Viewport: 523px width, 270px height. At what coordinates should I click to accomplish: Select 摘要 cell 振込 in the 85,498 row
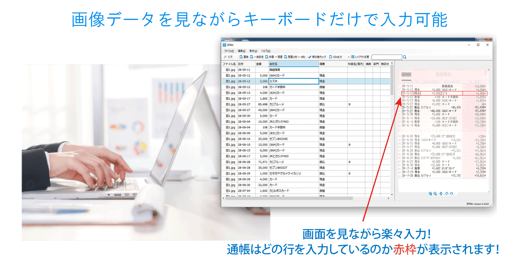pyautogui.click(x=333, y=104)
